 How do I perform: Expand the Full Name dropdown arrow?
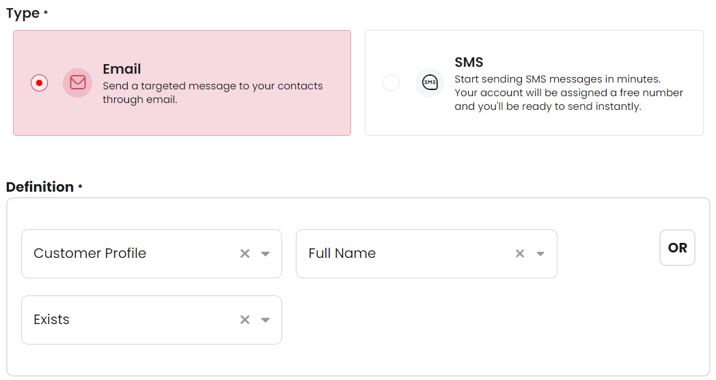pos(540,254)
